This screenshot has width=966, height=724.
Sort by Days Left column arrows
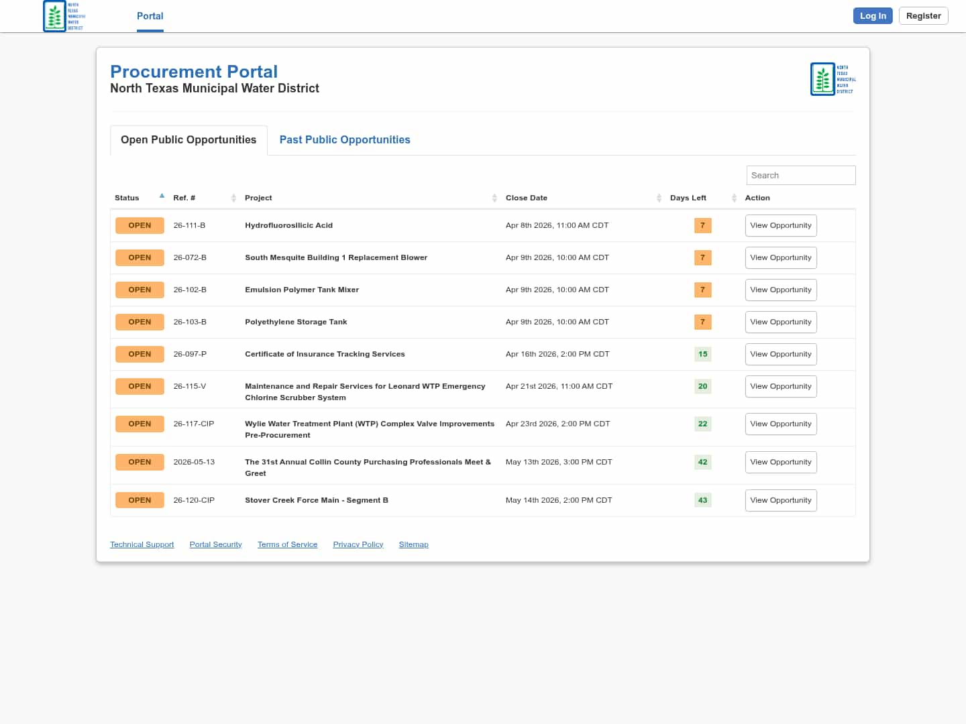pyautogui.click(x=734, y=198)
